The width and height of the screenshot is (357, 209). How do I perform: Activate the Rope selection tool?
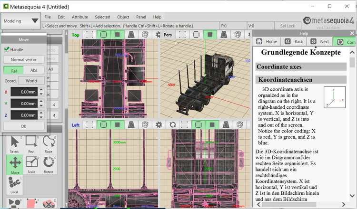point(48,144)
